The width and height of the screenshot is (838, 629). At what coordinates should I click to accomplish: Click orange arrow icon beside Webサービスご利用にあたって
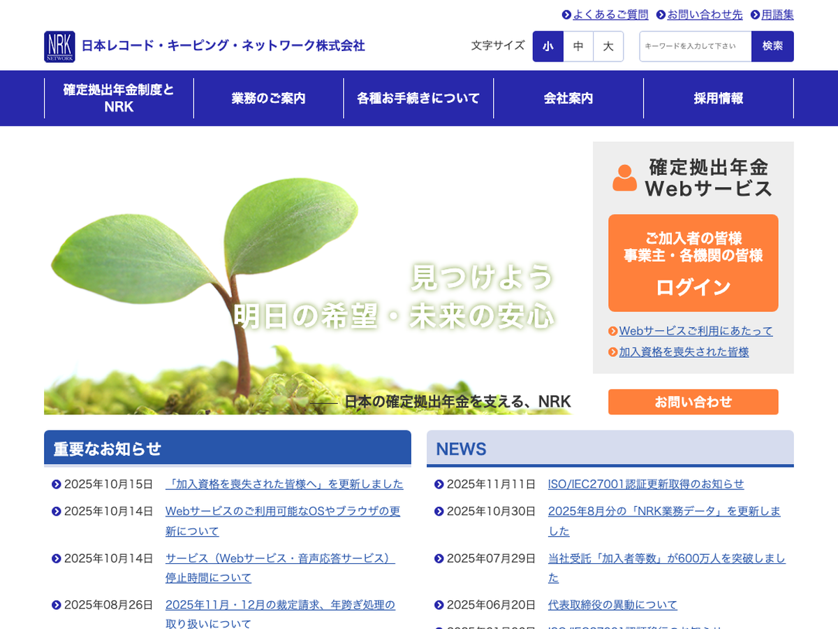[613, 331]
